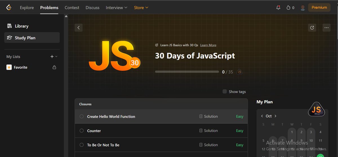Screen dimensions: 338x157
Task: Open Create Hello World Function problem
Action: [x=111, y=116]
